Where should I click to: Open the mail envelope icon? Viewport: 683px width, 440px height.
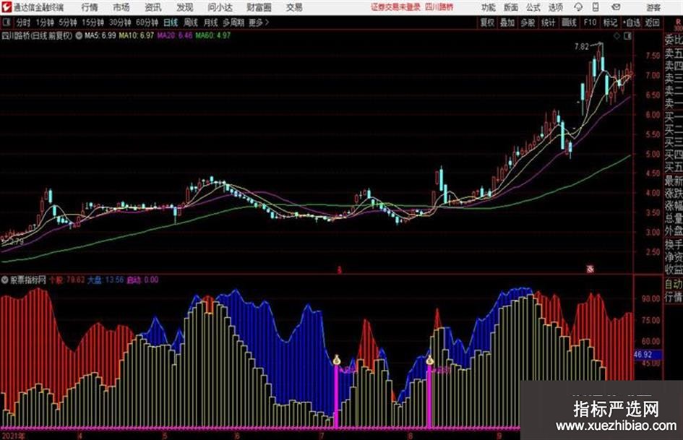click(x=616, y=7)
